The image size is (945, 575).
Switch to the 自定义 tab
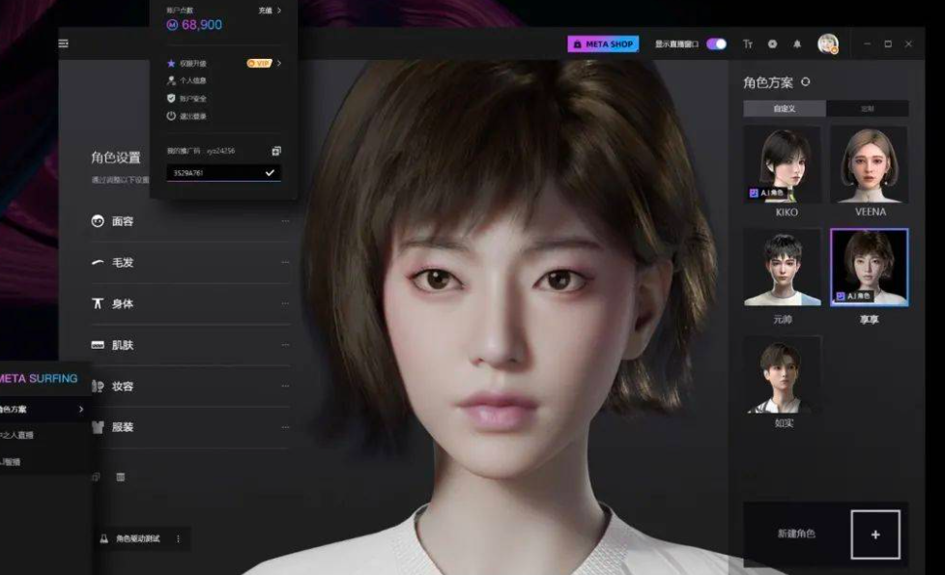tap(784, 109)
